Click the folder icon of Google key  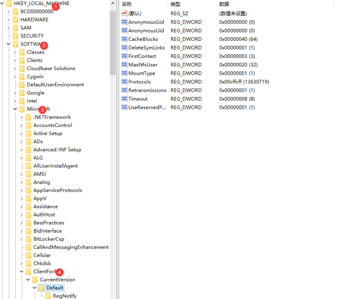(22, 93)
